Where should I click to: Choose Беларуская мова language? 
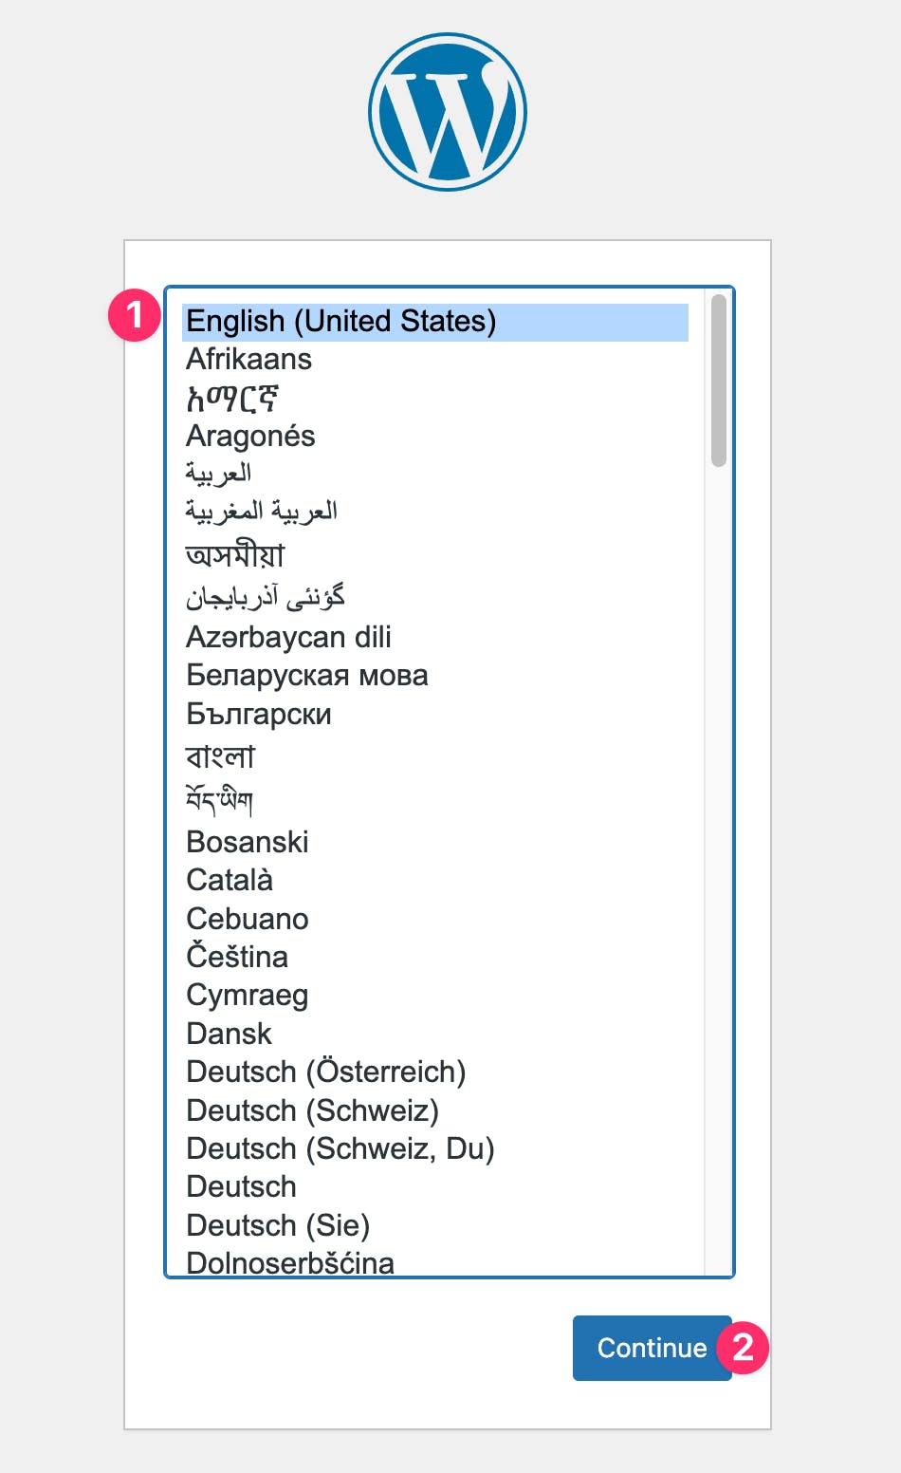coord(307,676)
